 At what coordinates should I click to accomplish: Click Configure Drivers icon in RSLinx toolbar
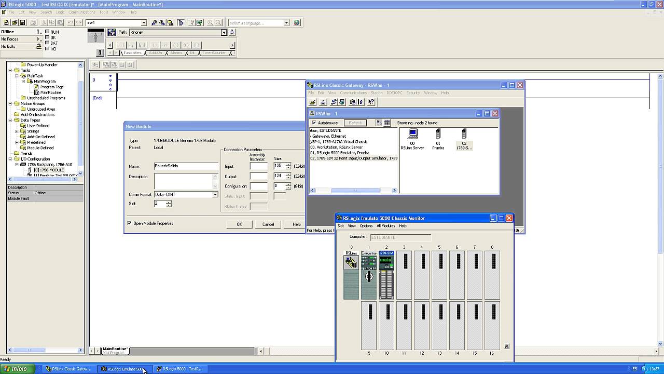pyautogui.click(x=334, y=102)
